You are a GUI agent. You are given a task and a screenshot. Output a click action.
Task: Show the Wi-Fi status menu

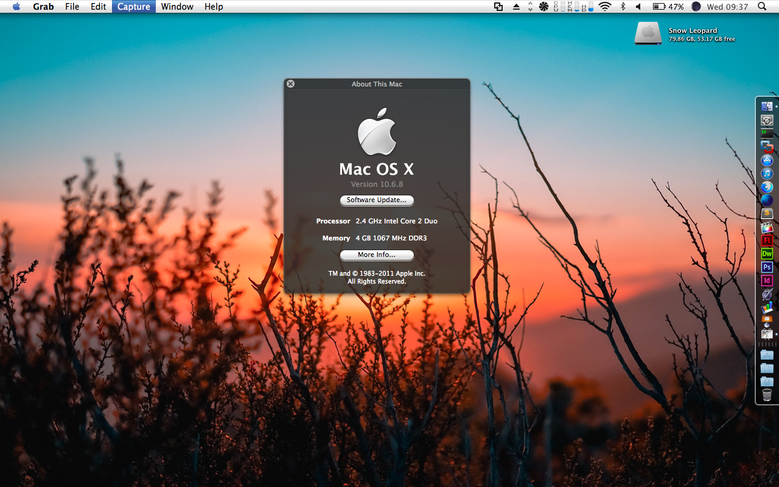[x=604, y=7]
